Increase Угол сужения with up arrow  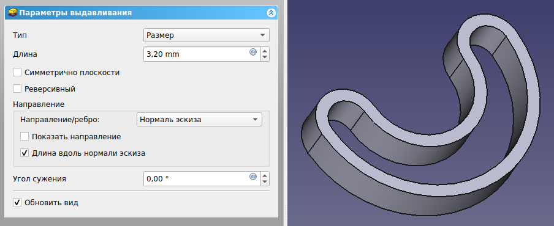265,175
